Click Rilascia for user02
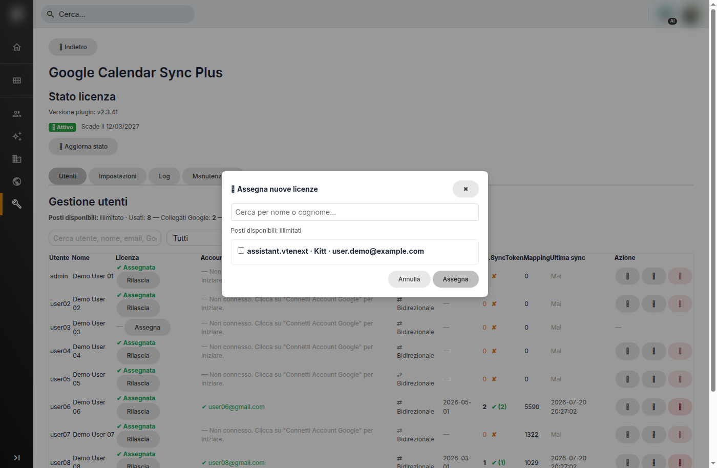Screen dimensions: 717x468 pyautogui.click(x=138, y=308)
